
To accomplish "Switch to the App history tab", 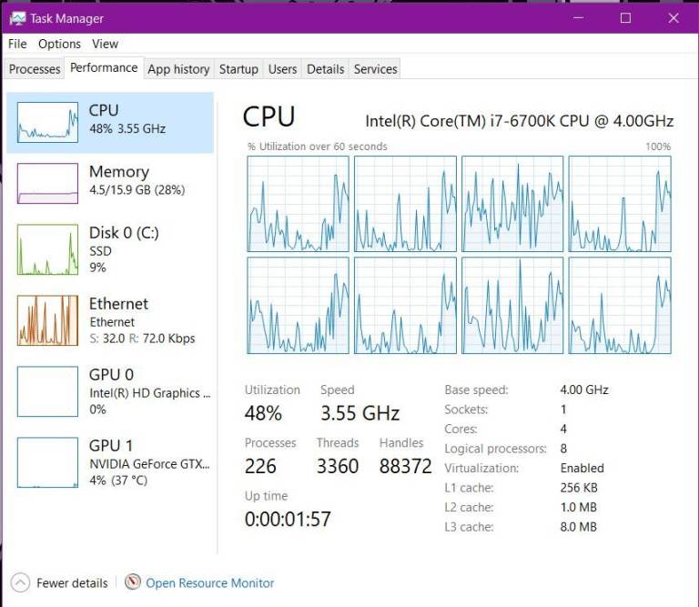I will click(178, 69).
